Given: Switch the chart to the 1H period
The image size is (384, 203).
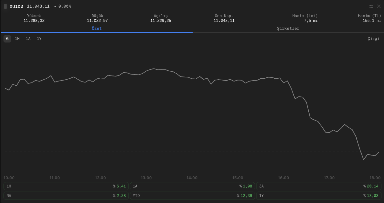Looking at the screenshot, I should tap(17, 39).
